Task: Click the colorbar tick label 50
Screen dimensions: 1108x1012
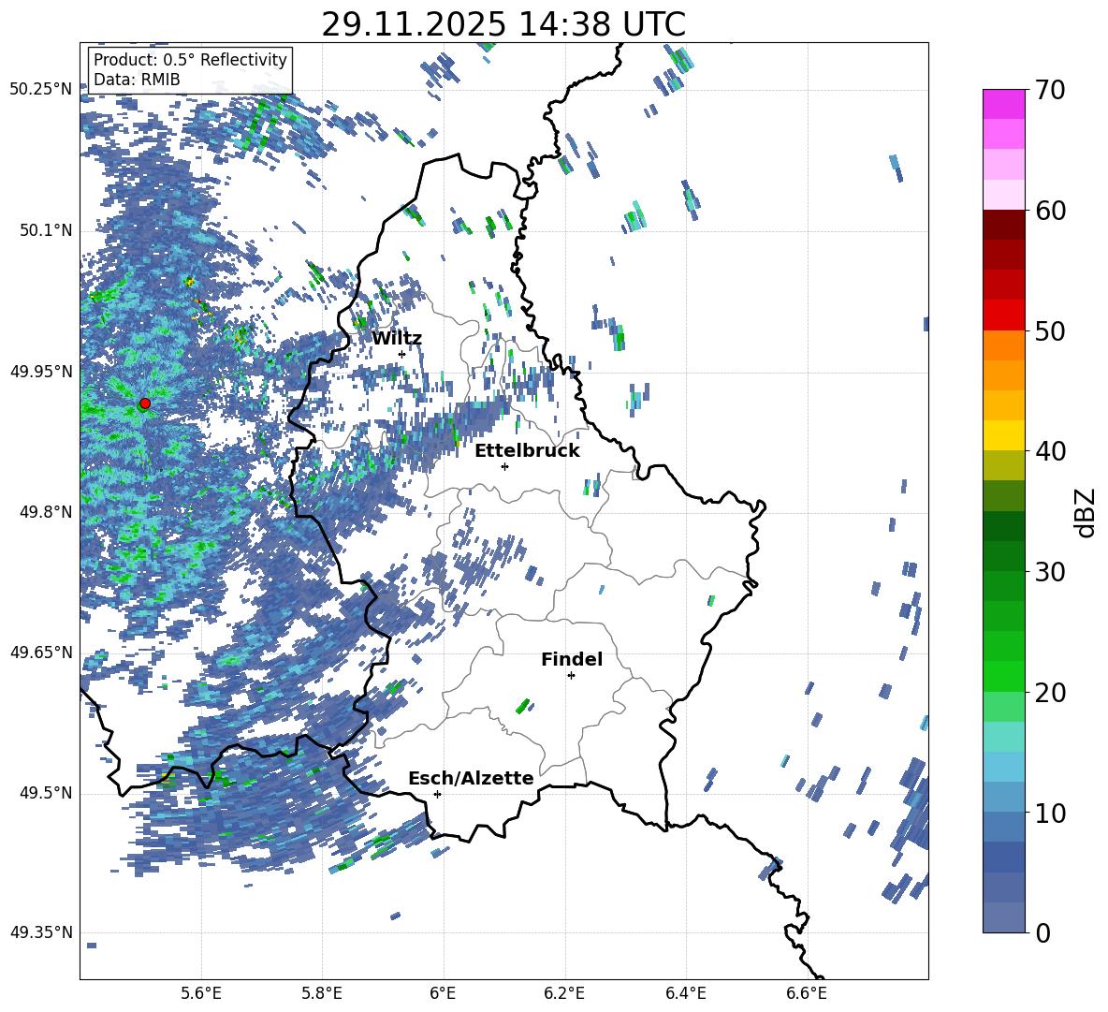Action: click(1050, 330)
